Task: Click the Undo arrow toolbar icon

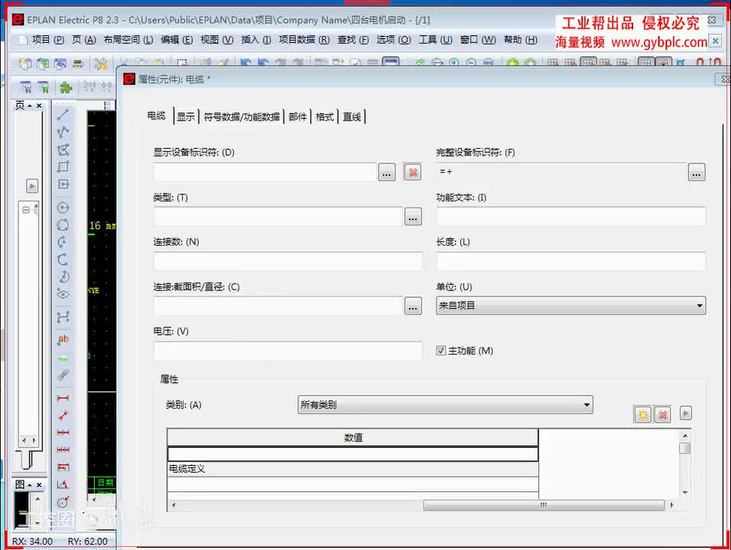Action: [x=245, y=63]
